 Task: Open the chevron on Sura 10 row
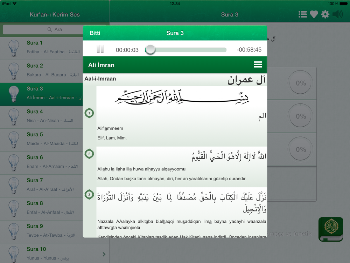coord(104,254)
